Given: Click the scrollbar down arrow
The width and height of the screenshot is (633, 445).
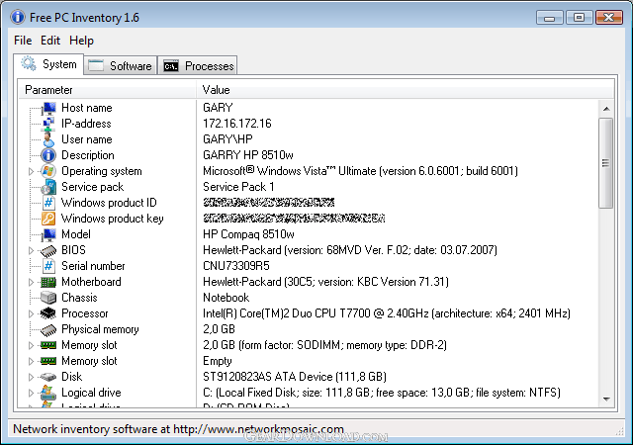Looking at the screenshot, I should tap(606, 399).
